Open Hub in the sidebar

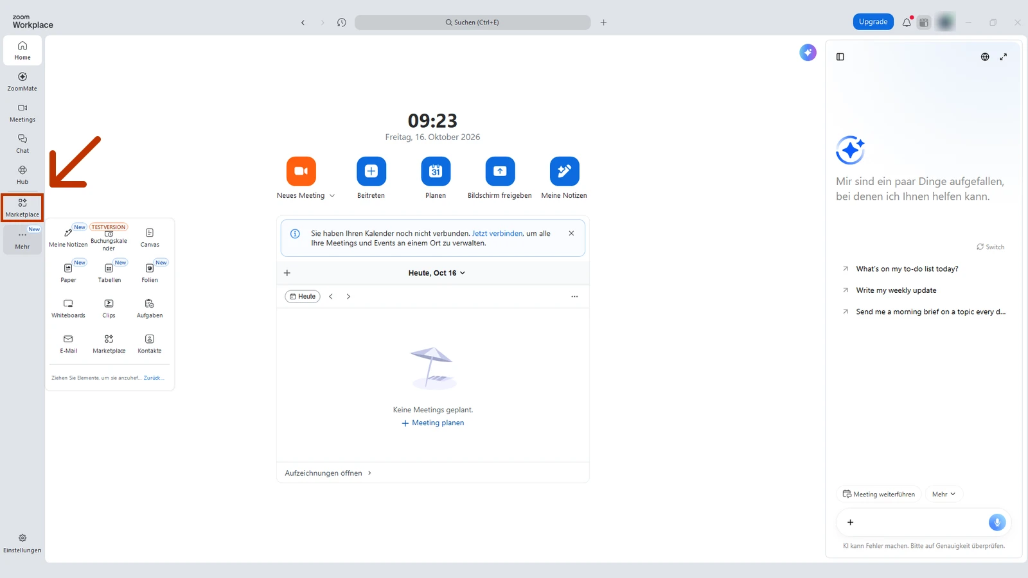(x=22, y=175)
